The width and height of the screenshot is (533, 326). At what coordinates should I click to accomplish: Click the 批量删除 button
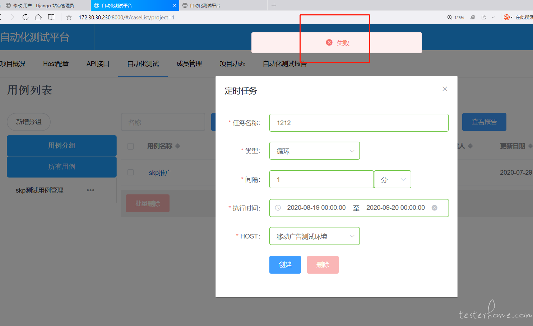[148, 203]
